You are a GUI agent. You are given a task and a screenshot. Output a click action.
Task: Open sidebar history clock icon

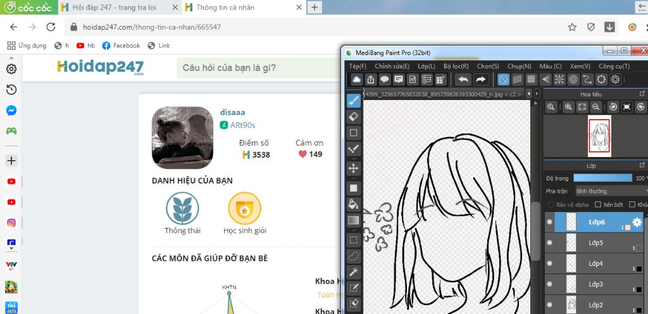point(11,90)
